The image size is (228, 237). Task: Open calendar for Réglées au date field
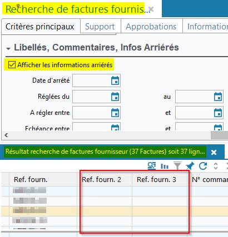click(x=218, y=97)
